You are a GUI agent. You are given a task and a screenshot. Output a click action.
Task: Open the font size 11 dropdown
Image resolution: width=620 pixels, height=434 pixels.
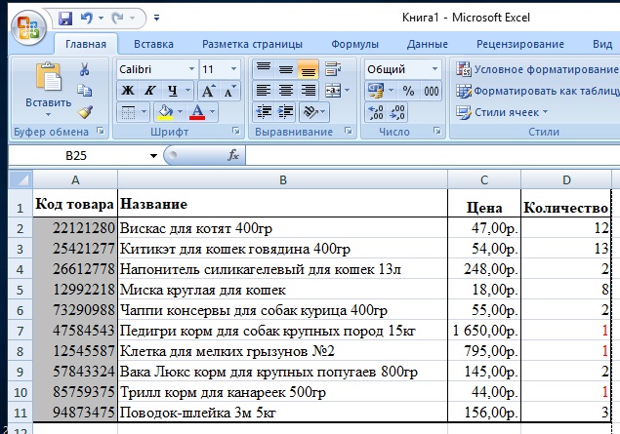pyautogui.click(x=233, y=69)
